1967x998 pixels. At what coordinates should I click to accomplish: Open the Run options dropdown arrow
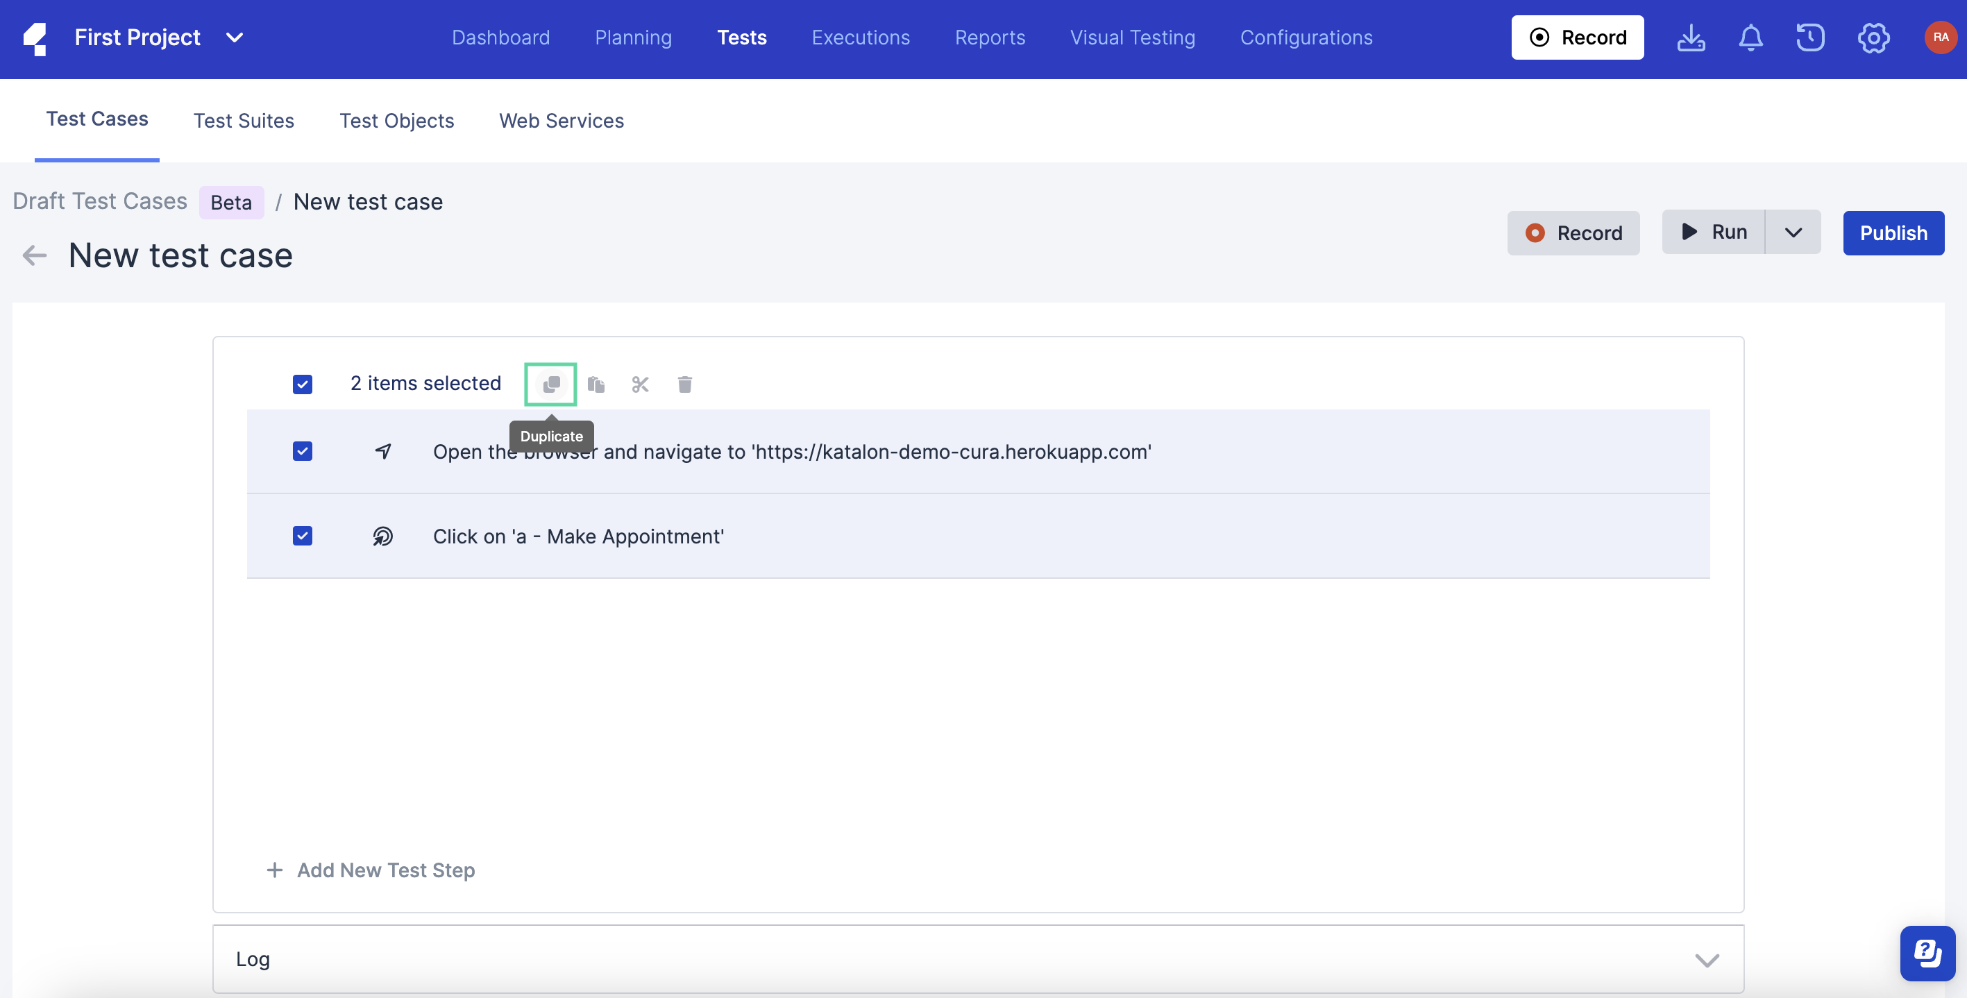point(1793,232)
